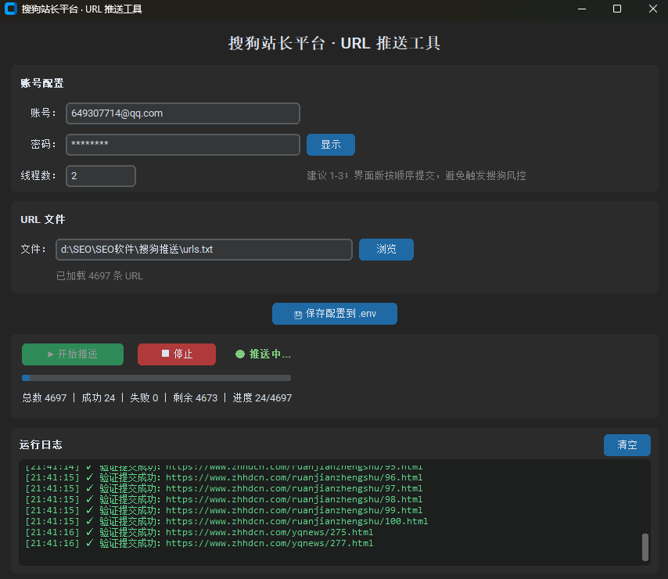Stop pushing with the red 停止 button
Image resolution: width=668 pixels, height=579 pixels.
(x=177, y=354)
